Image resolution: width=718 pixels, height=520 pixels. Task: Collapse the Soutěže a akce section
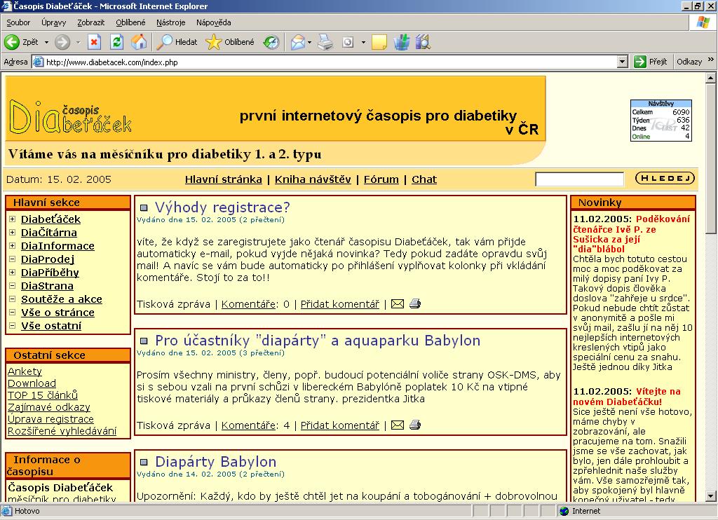pos(13,299)
